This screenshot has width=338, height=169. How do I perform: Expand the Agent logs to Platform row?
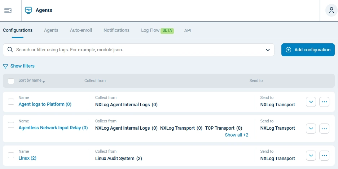311,102
